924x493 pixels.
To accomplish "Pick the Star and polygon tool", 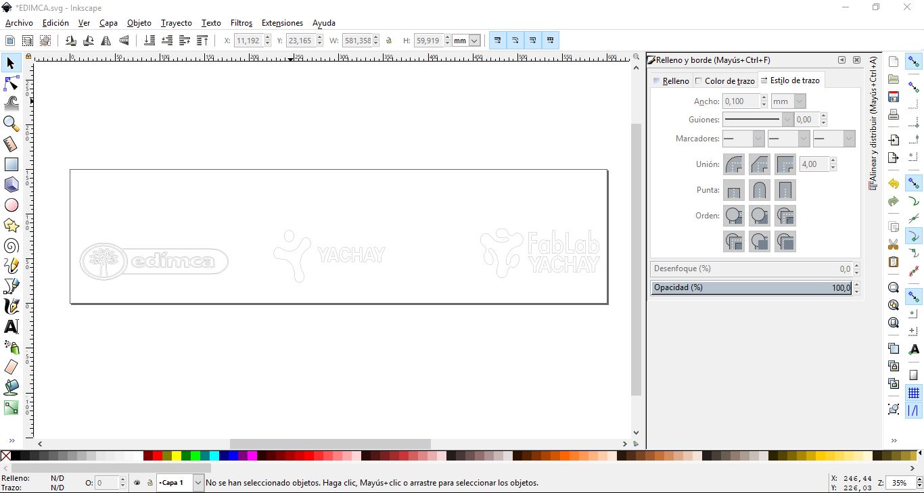I will tap(11, 225).
